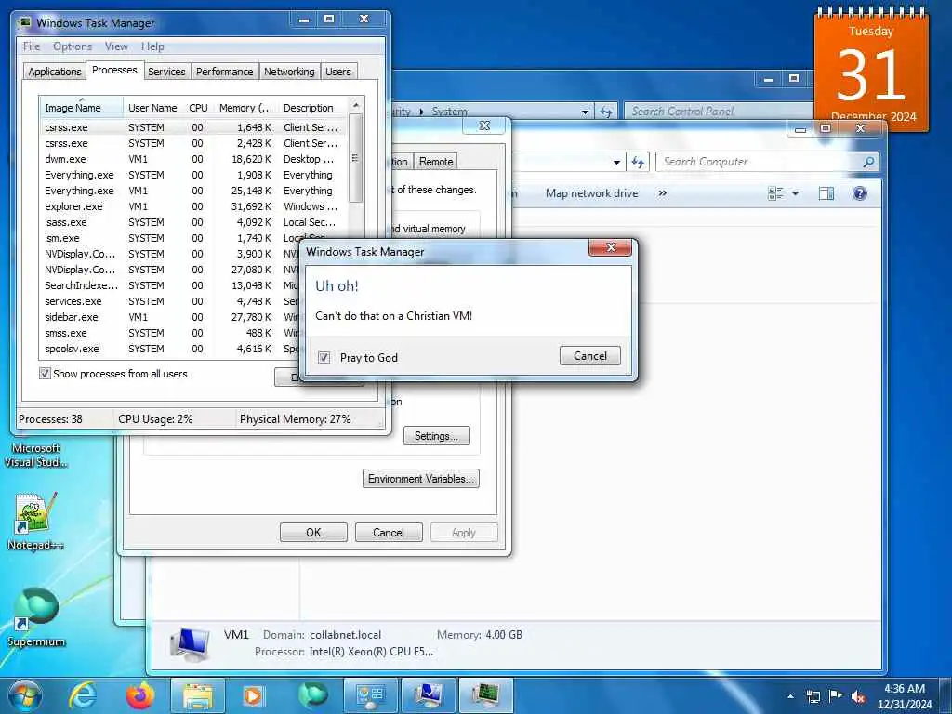Show more toolbar commands chevron in Computer window
The image size is (952, 714).
[x=662, y=193]
